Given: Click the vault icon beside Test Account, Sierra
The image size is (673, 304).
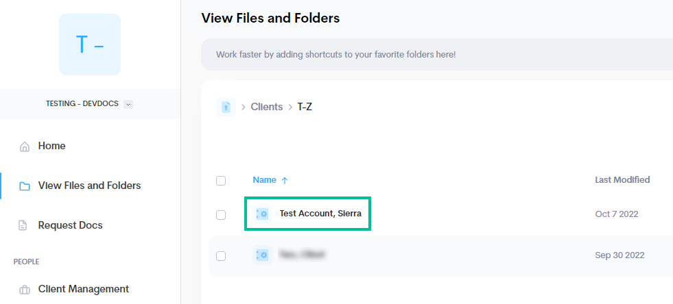Looking at the screenshot, I should [x=262, y=214].
